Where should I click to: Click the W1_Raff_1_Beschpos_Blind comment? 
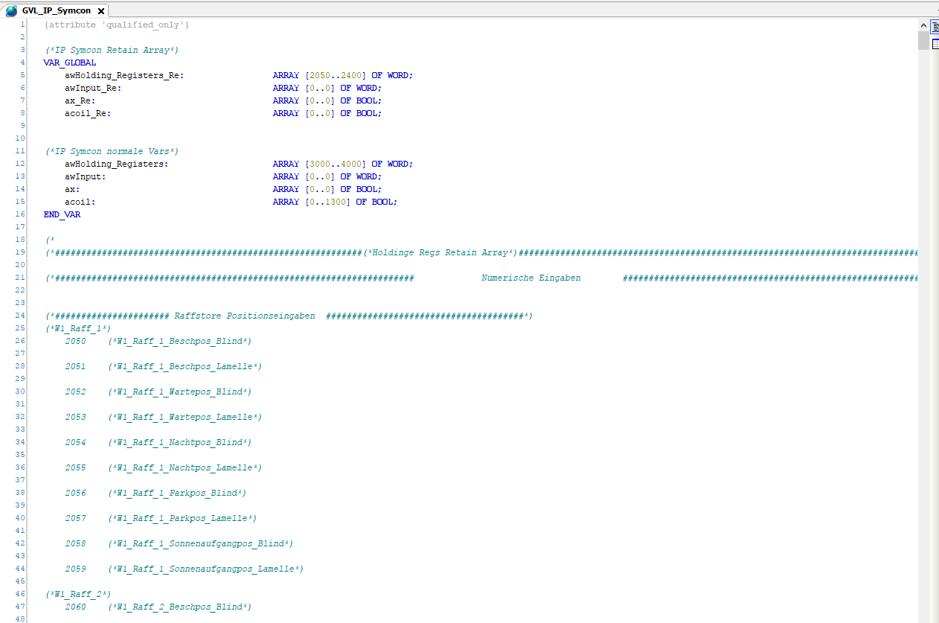pos(179,342)
